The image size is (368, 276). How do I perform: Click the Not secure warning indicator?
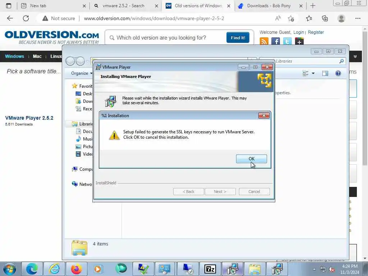59,18
